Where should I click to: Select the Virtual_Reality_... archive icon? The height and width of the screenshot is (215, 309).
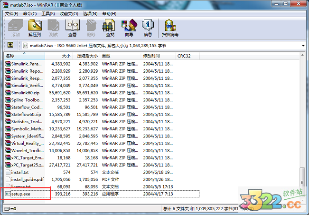tap(8, 143)
